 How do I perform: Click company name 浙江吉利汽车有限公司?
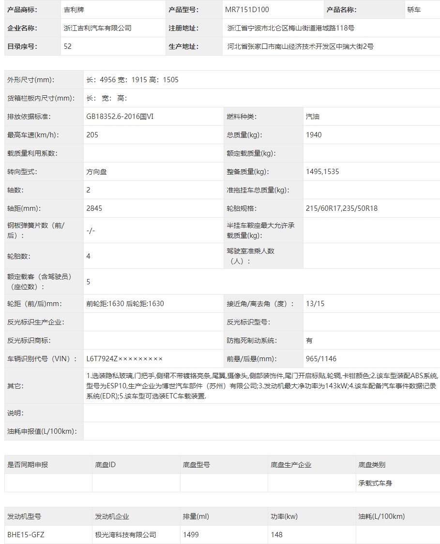tap(98, 28)
